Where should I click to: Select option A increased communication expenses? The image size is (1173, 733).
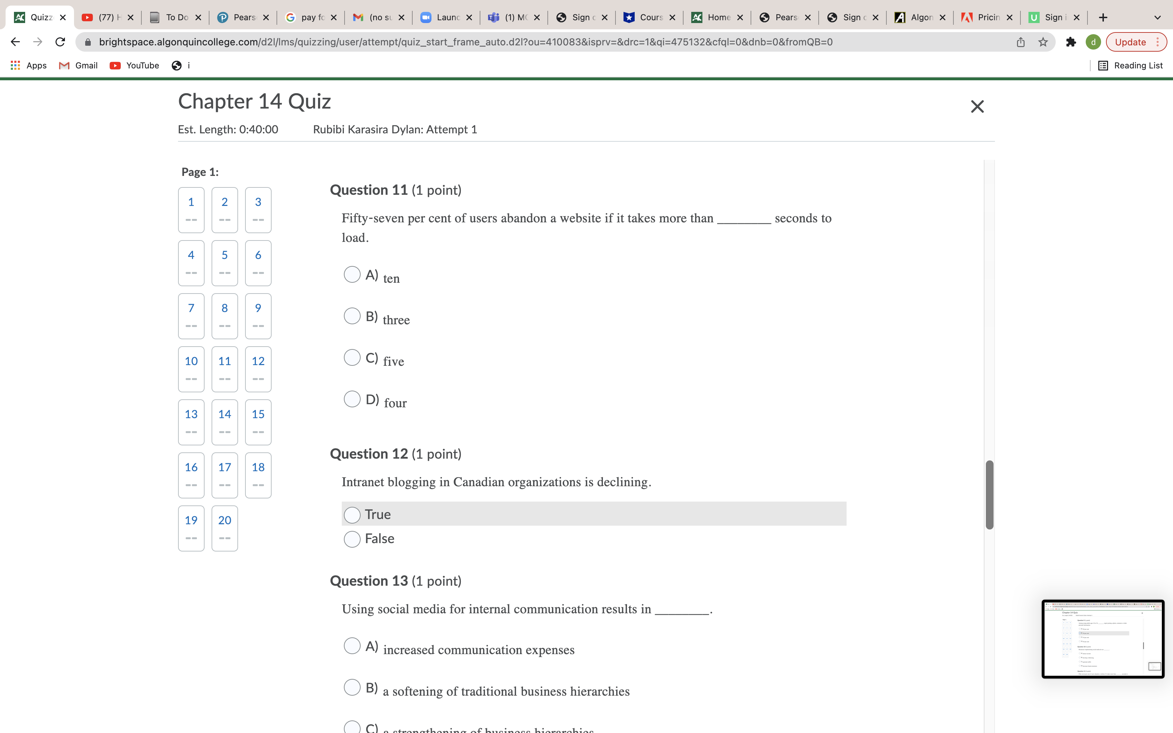click(352, 646)
